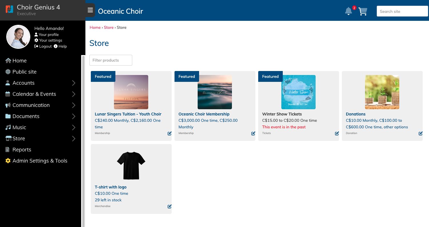Expand the Store sidebar menu chevron
Image resolution: width=429 pixels, height=227 pixels.
click(74, 139)
